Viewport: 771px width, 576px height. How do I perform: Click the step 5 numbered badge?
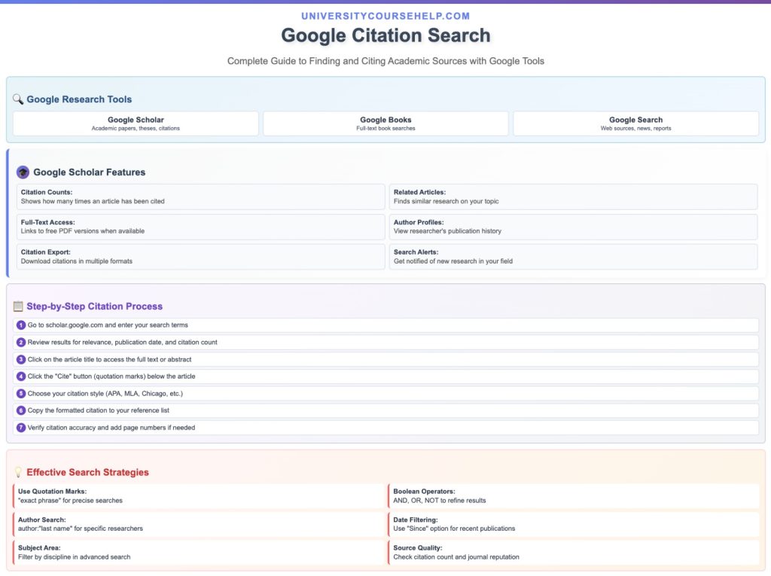20,393
